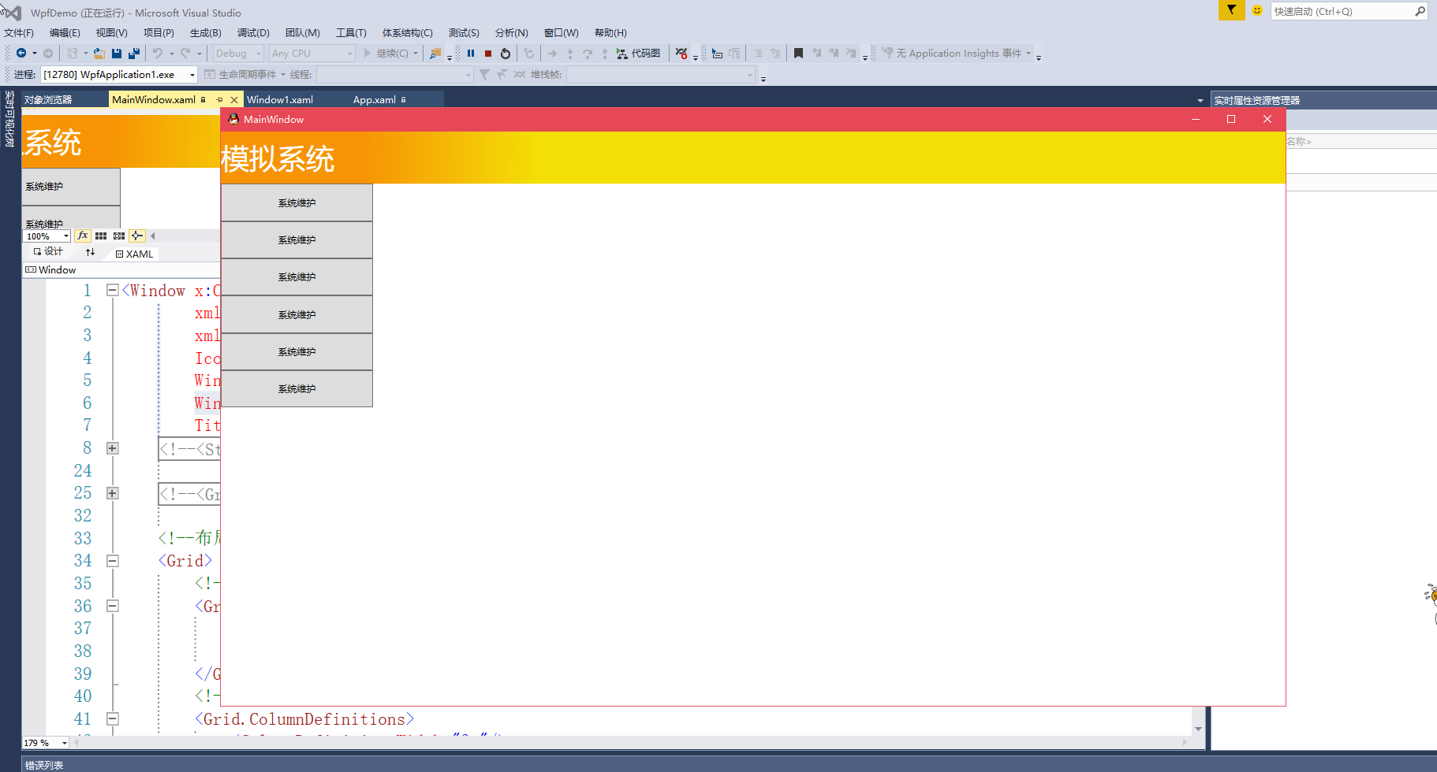Collapse the Grid element at line 34

pyautogui.click(x=112, y=561)
